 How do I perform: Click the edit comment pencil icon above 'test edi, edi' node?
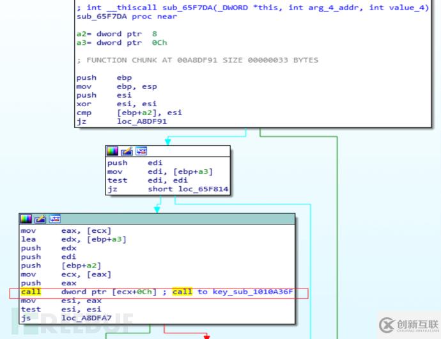127,151
